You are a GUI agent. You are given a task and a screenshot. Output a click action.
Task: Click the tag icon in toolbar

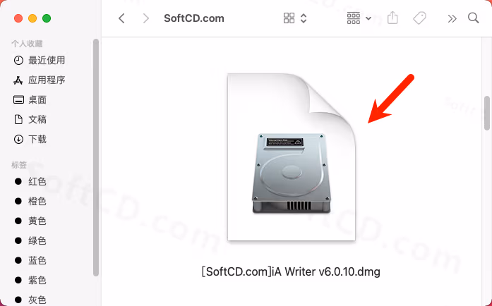point(419,18)
